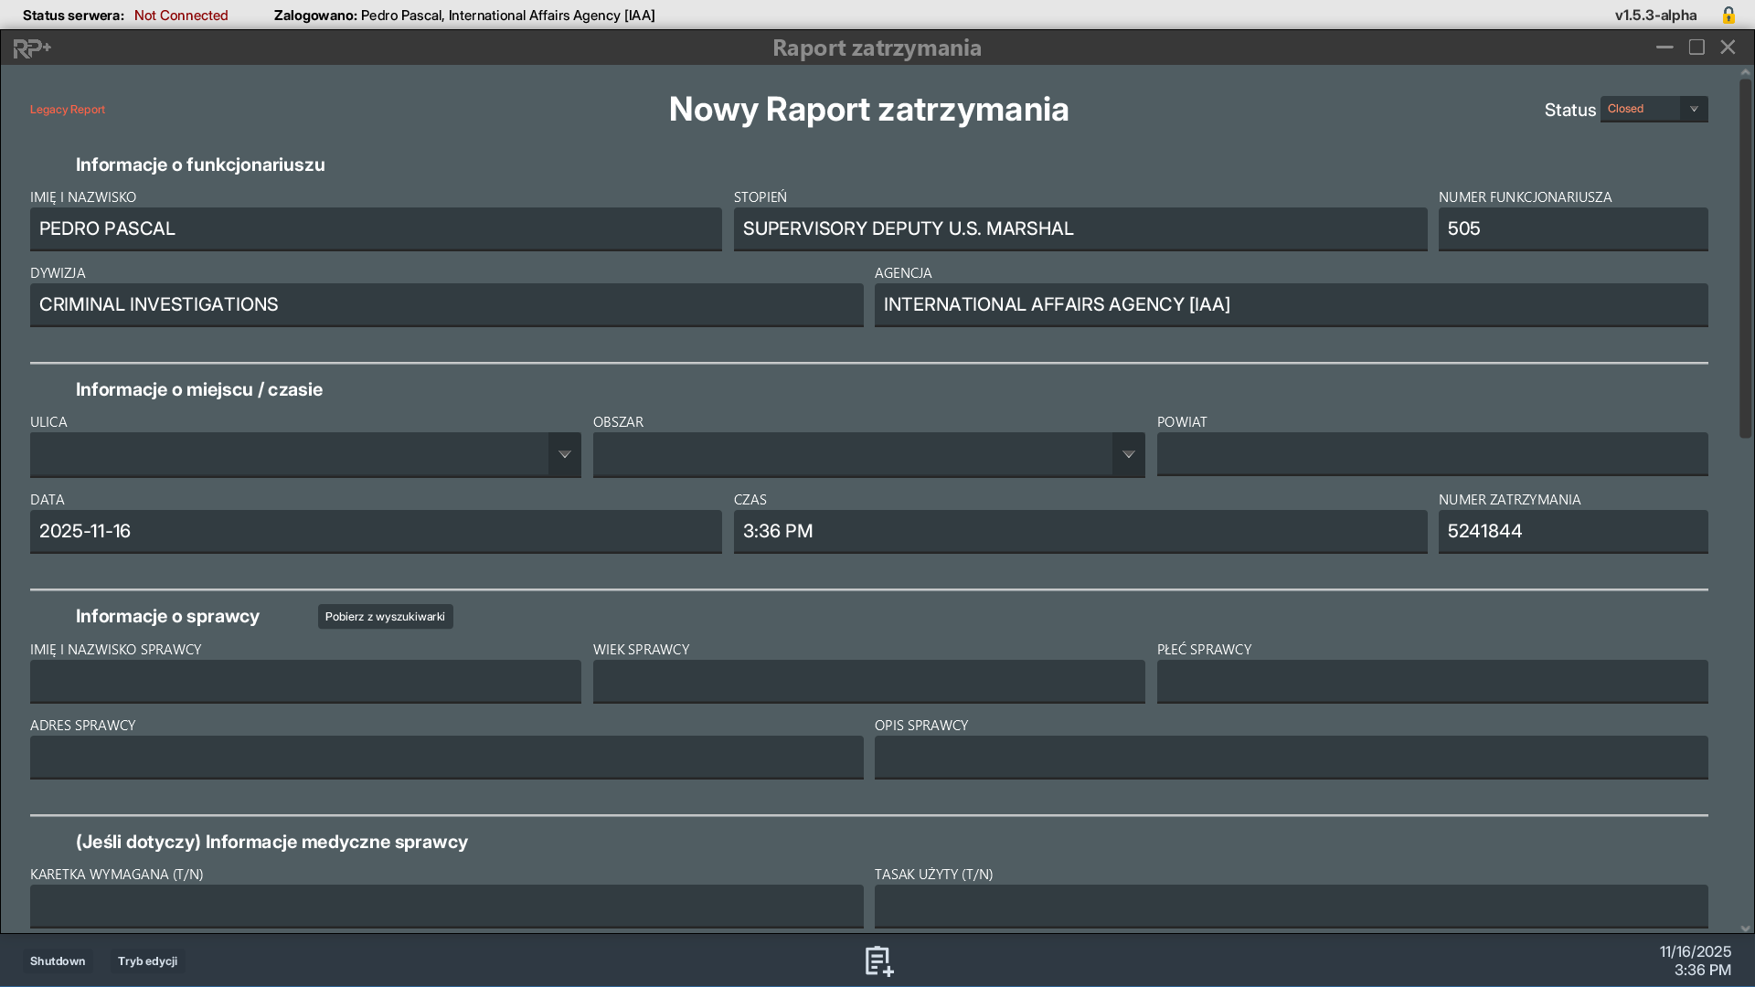Maximize the Raport zatrzymania window
Screen dimensions: 1755x987
pos(1696,48)
